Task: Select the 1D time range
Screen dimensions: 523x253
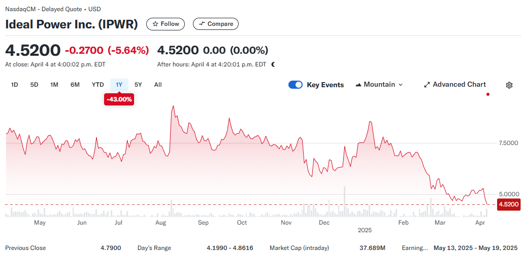Action: 14,85
